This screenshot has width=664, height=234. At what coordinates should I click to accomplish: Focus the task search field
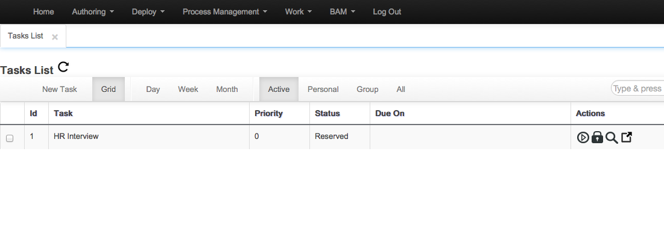click(x=637, y=88)
